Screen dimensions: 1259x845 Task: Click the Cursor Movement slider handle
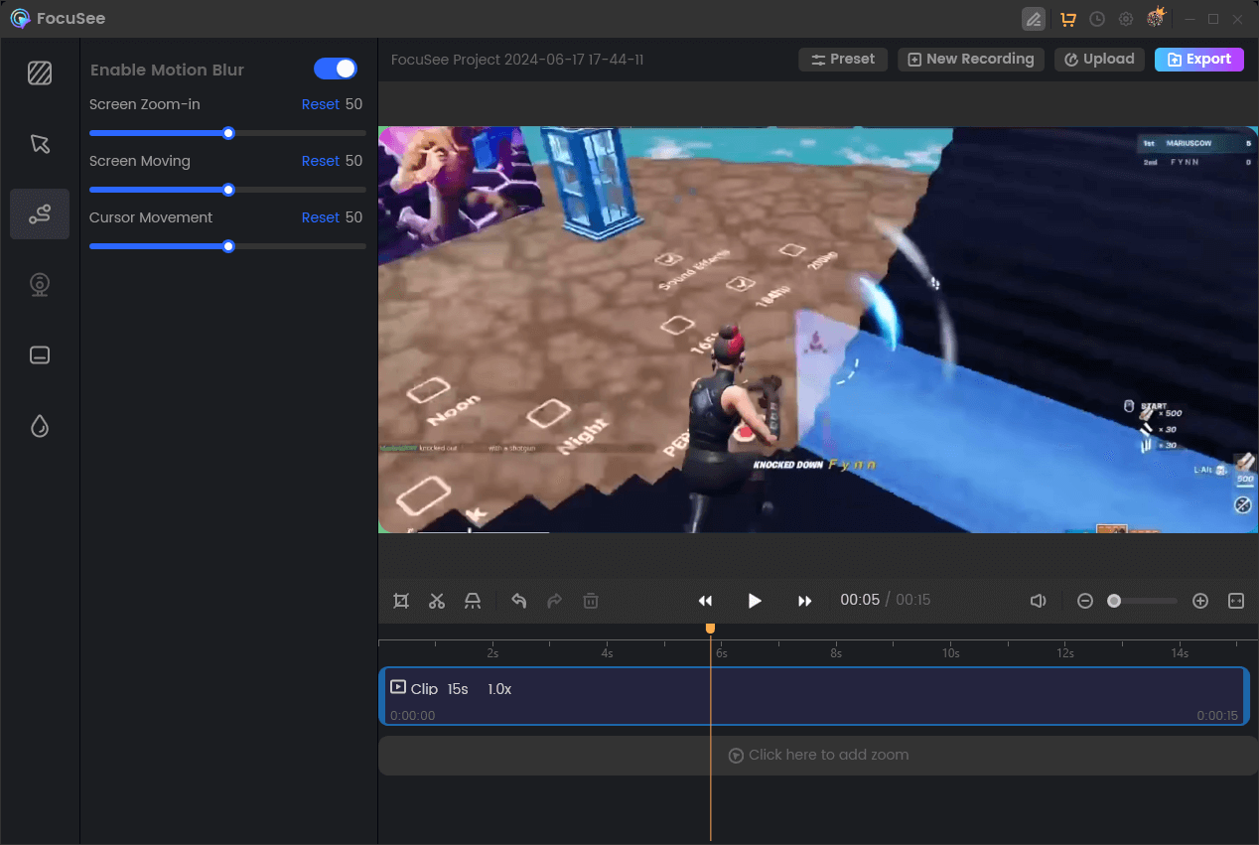pyautogui.click(x=228, y=246)
